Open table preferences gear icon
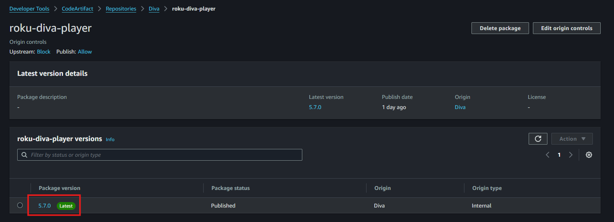Viewport: 614px width, 222px height. 589,155
